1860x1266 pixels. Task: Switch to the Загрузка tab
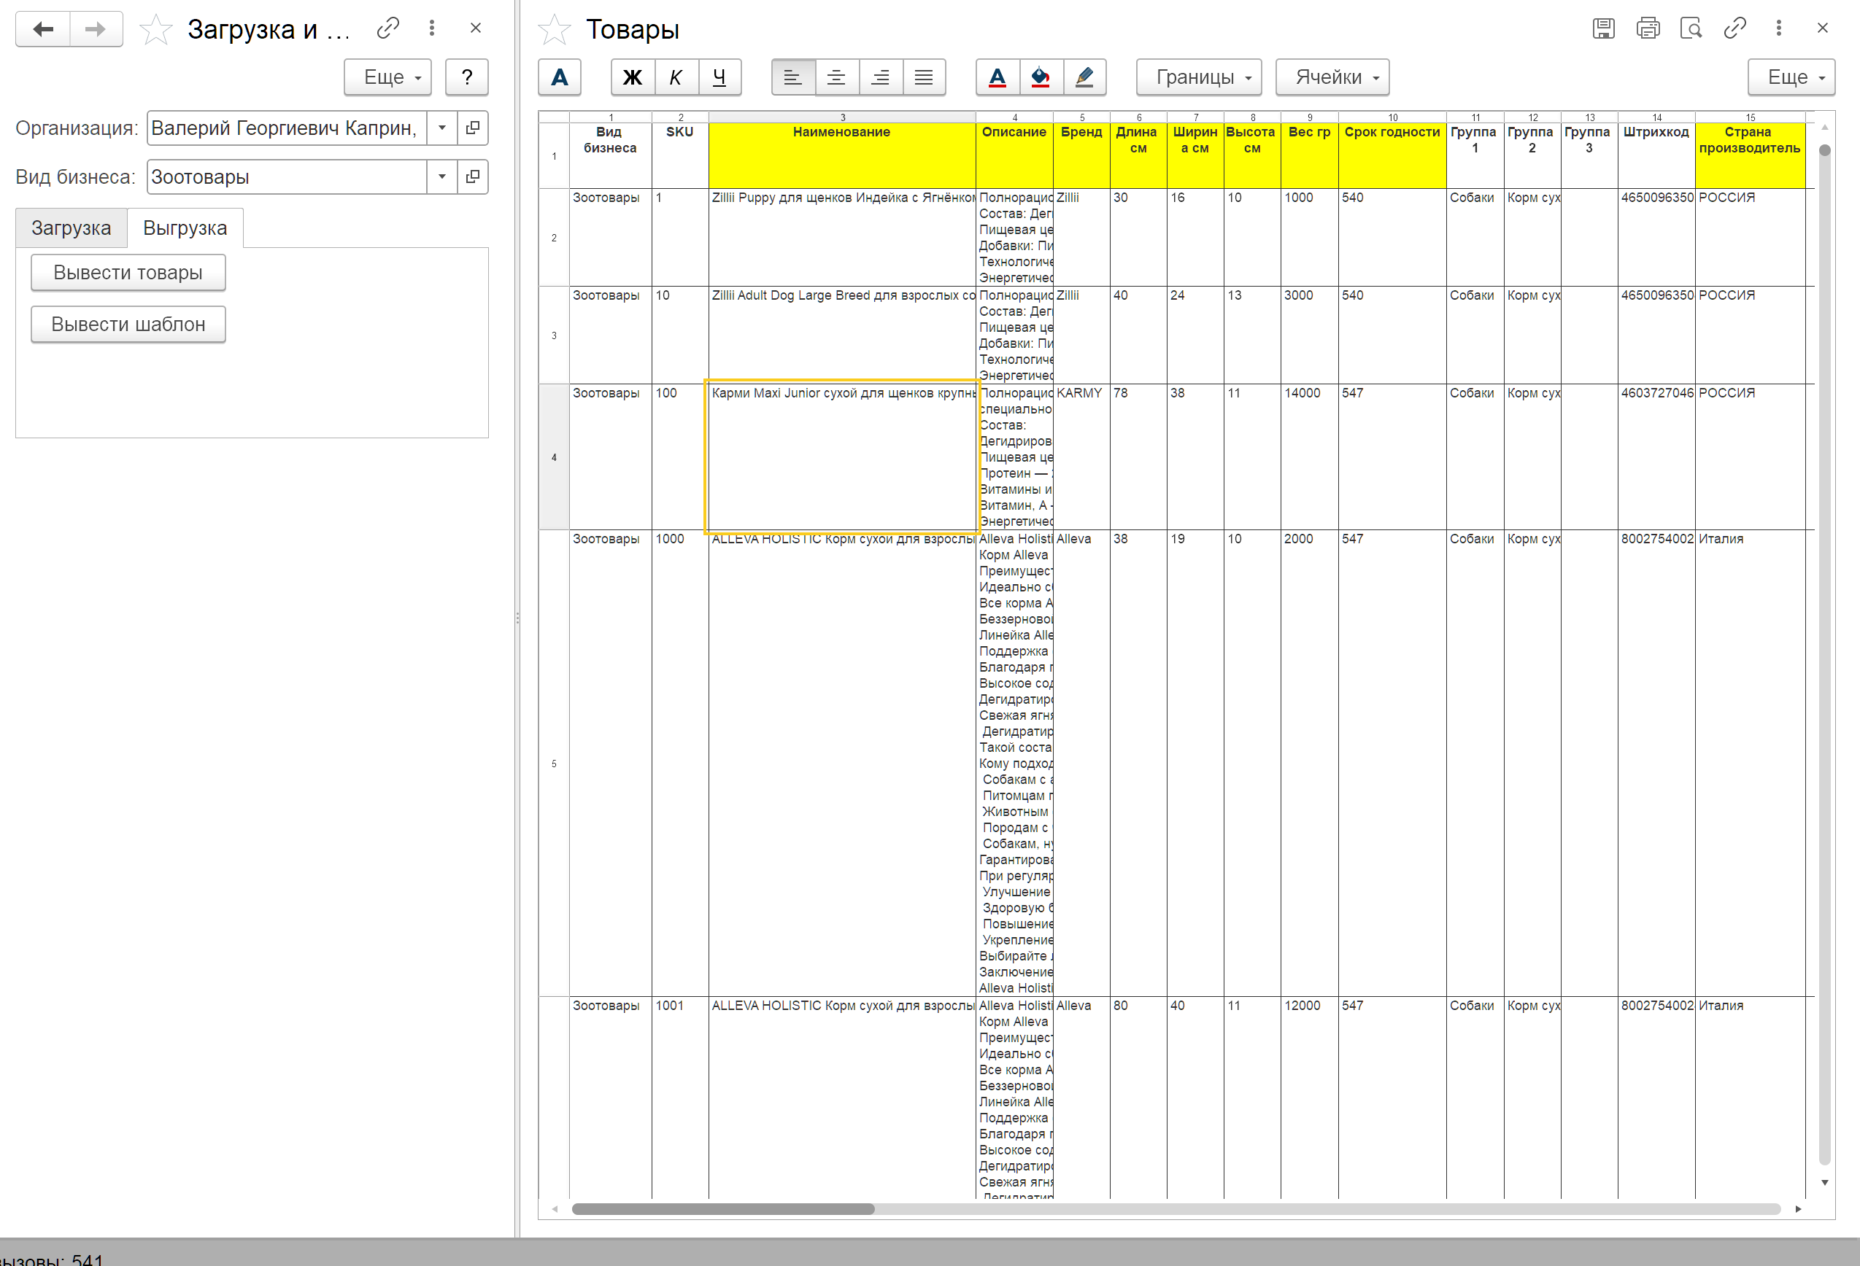point(72,228)
